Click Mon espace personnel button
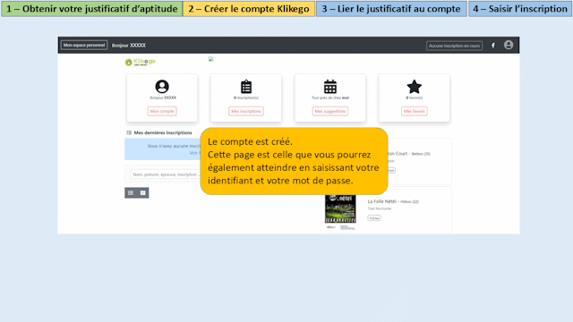 coord(84,45)
